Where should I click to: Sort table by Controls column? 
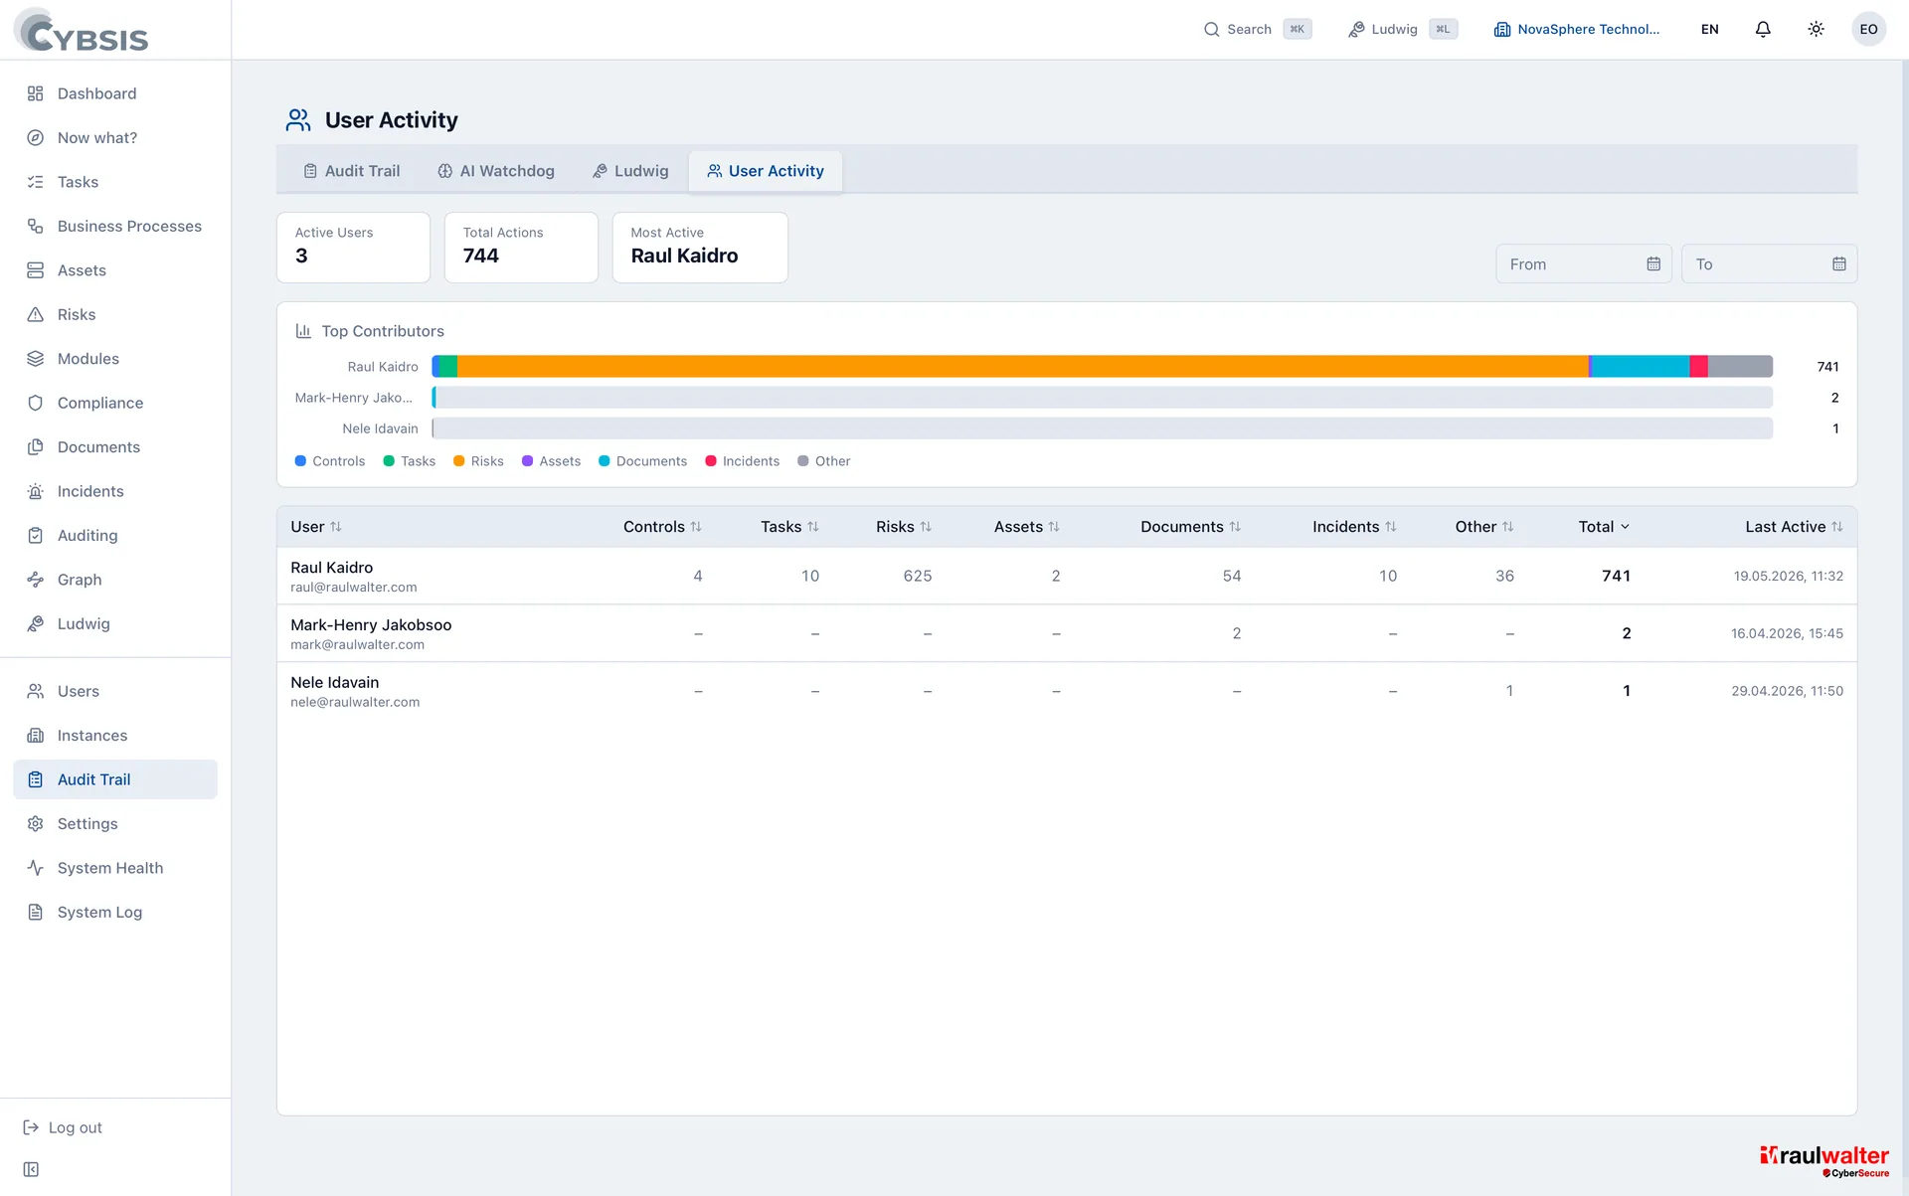(662, 527)
